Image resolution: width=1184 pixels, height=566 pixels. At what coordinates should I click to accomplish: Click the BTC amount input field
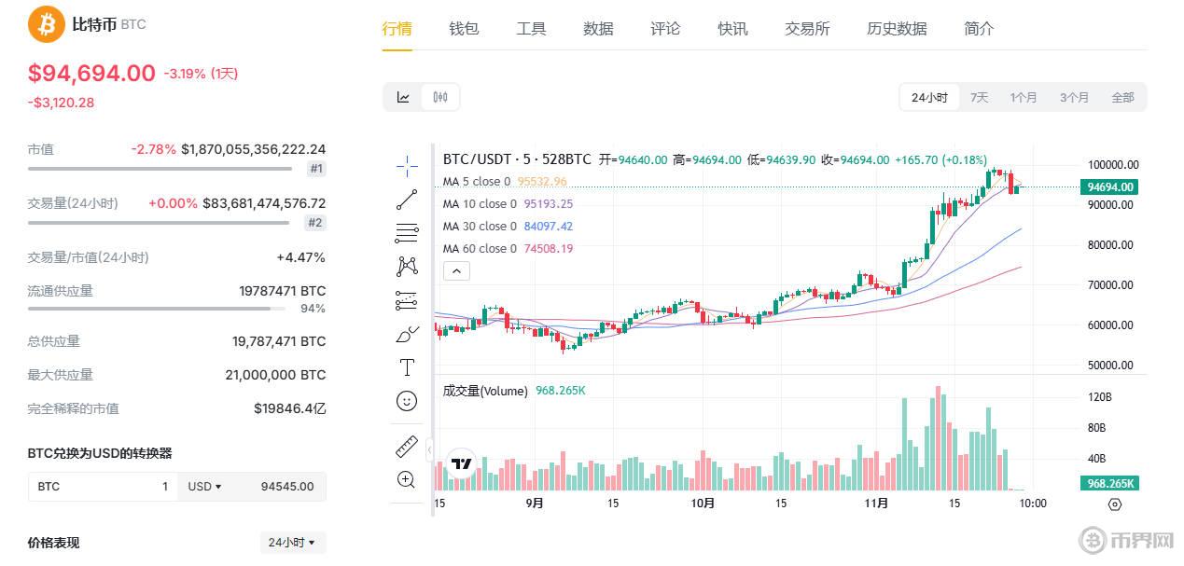point(103,486)
